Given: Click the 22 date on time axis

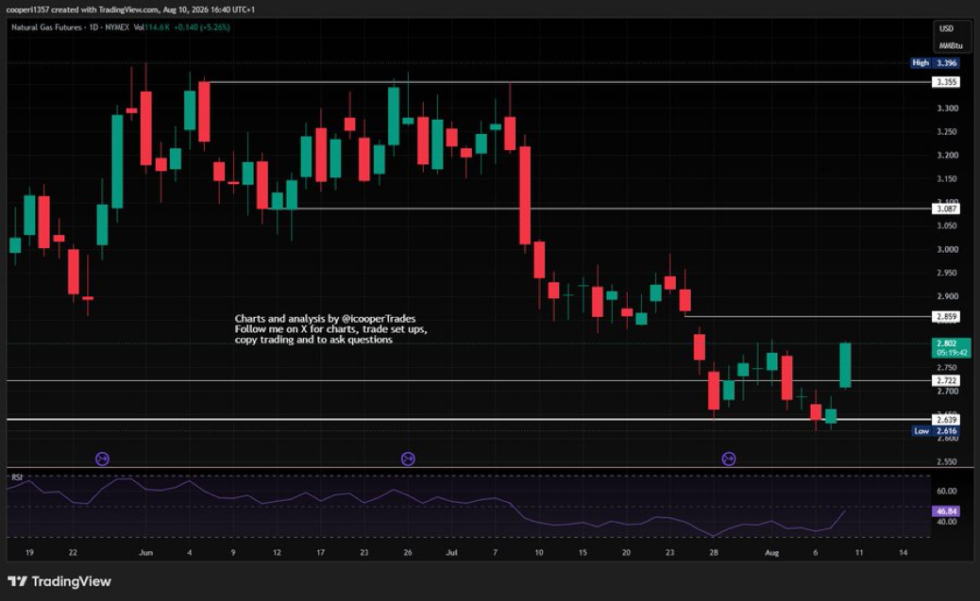Looking at the screenshot, I should click(x=73, y=552).
